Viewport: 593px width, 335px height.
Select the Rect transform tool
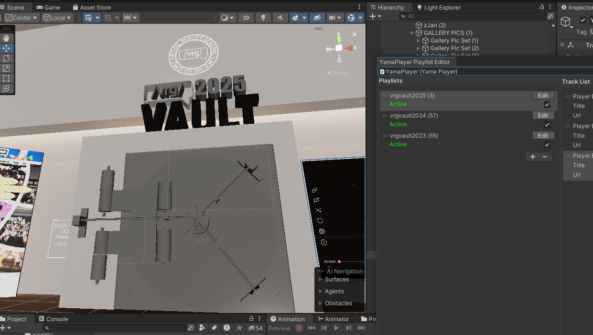point(7,78)
